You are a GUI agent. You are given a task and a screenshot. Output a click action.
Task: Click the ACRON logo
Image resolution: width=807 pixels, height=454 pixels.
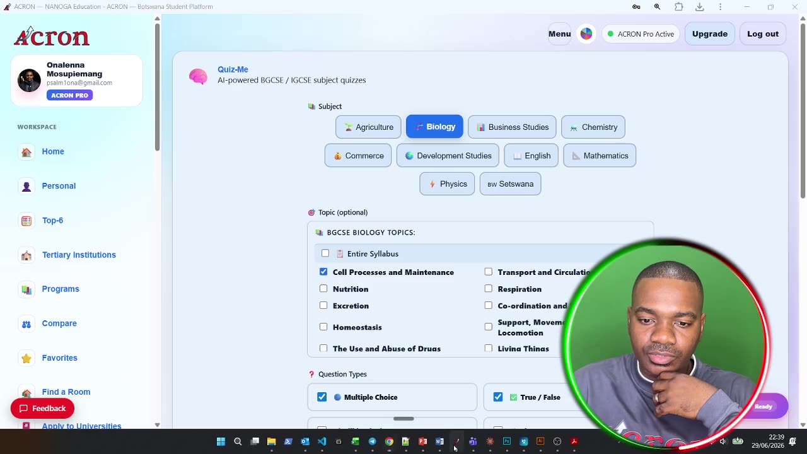pyautogui.click(x=52, y=37)
